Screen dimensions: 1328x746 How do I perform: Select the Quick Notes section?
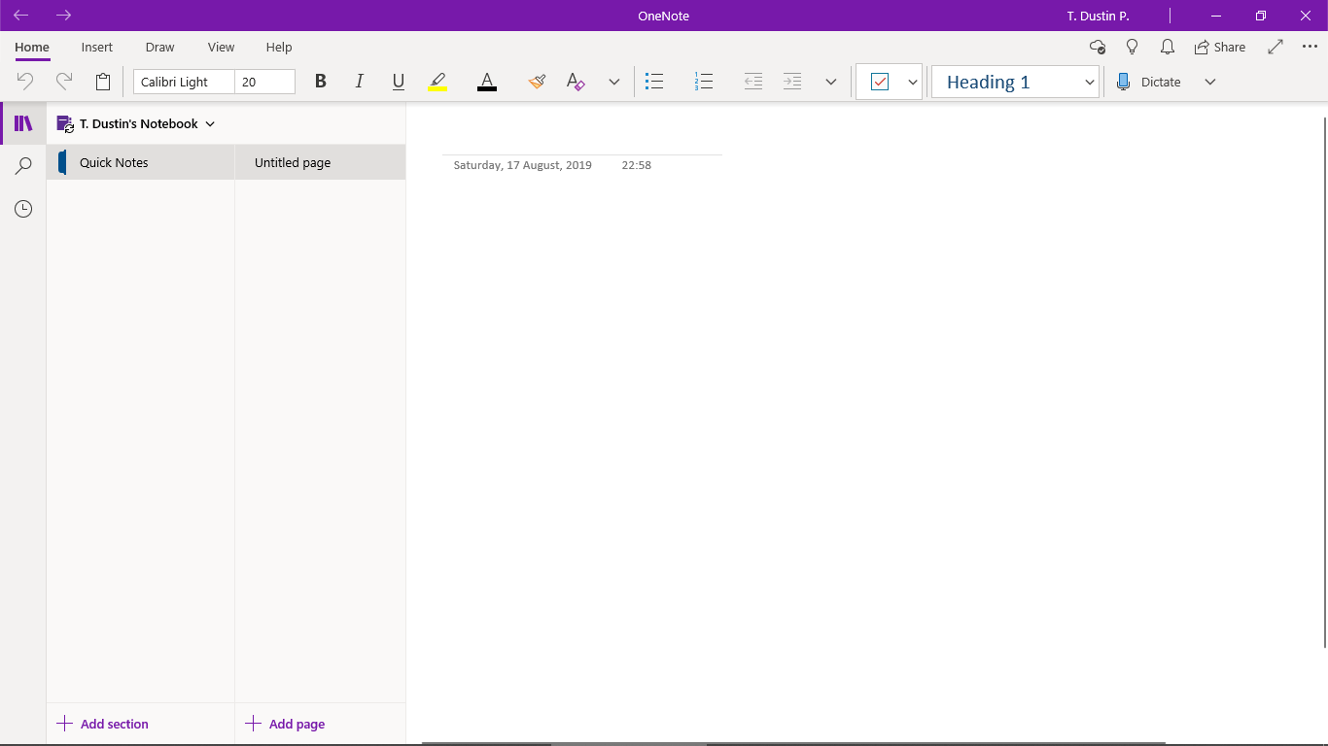[141, 162]
